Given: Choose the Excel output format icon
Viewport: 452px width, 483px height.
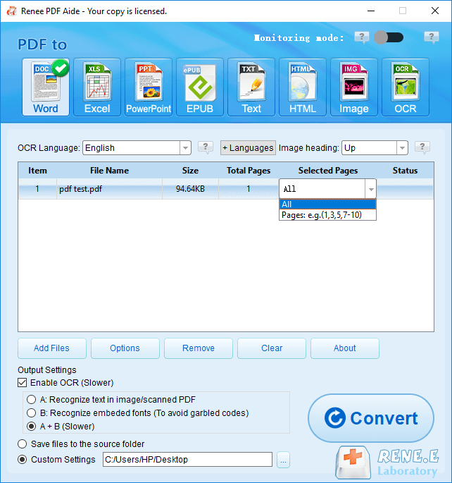Looking at the screenshot, I should pyautogui.click(x=97, y=87).
